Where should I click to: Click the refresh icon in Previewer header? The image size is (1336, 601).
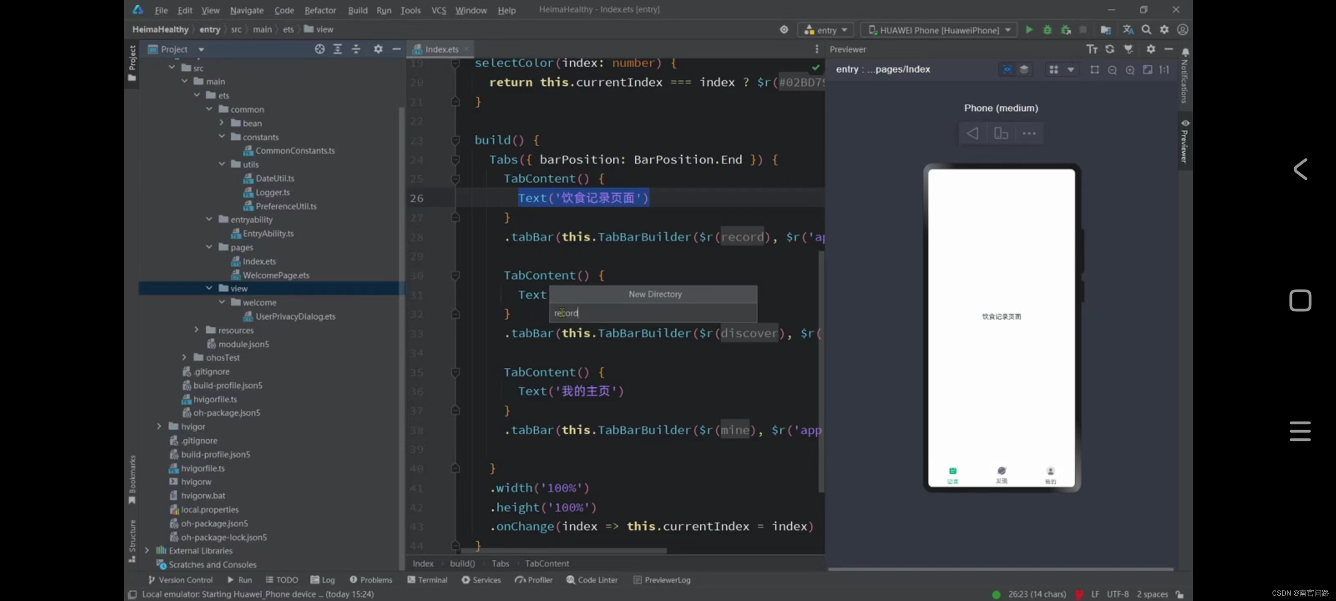[x=1109, y=49]
